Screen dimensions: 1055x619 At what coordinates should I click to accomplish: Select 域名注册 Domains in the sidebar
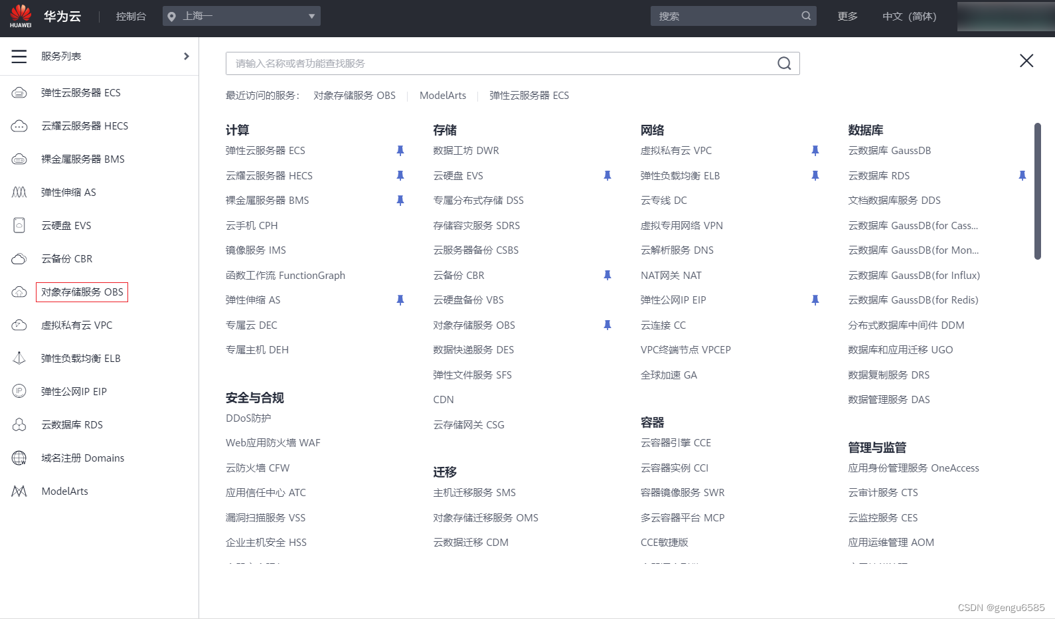pos(83,458)
